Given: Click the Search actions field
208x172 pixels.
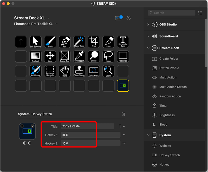Looking at the screenshot, I should [171, 13].
